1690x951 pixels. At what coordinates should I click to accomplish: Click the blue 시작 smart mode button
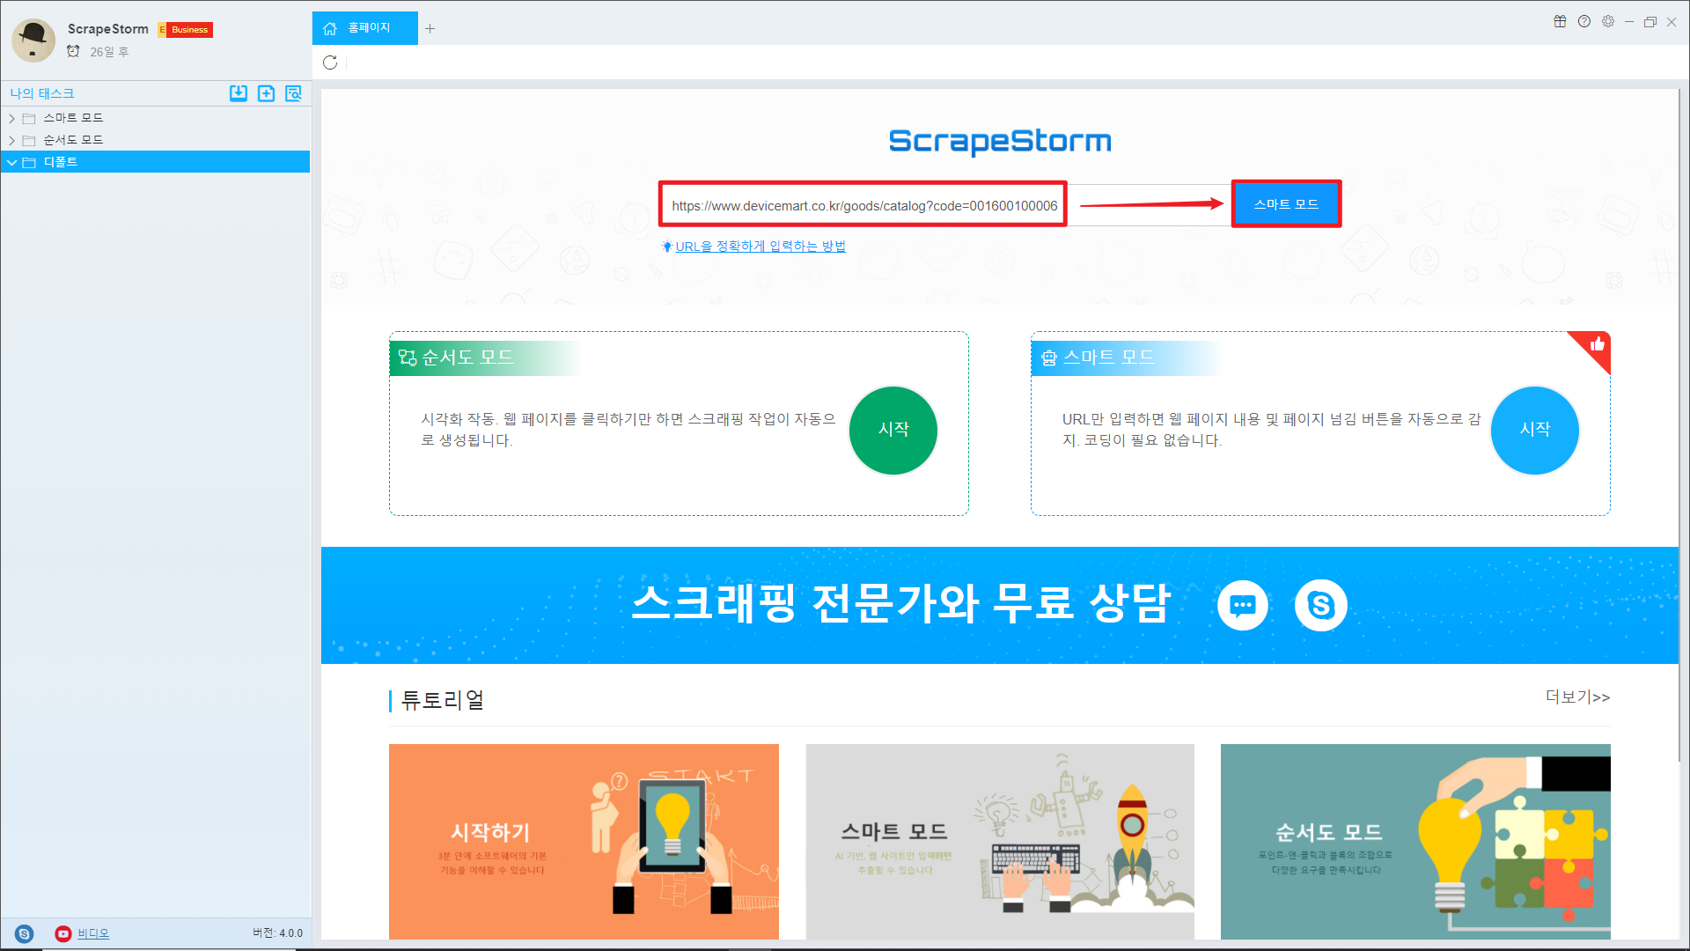pos(1534,430)
